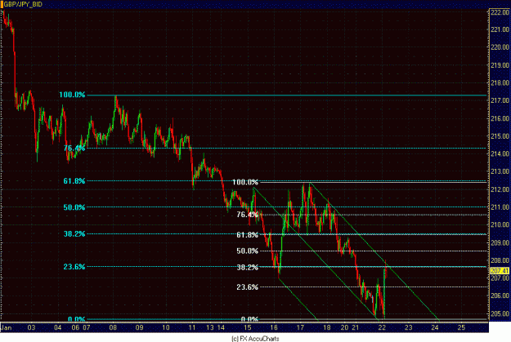Click the 09 date on time axis
Image resolution: width=511 pixels, height=342 pixels.
pyautogui.click(x=140, y=327)
